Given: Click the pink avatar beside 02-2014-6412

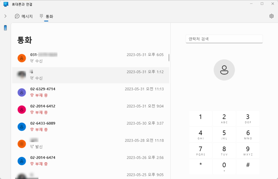Looking at the screenshot, I should click(22, 109).
